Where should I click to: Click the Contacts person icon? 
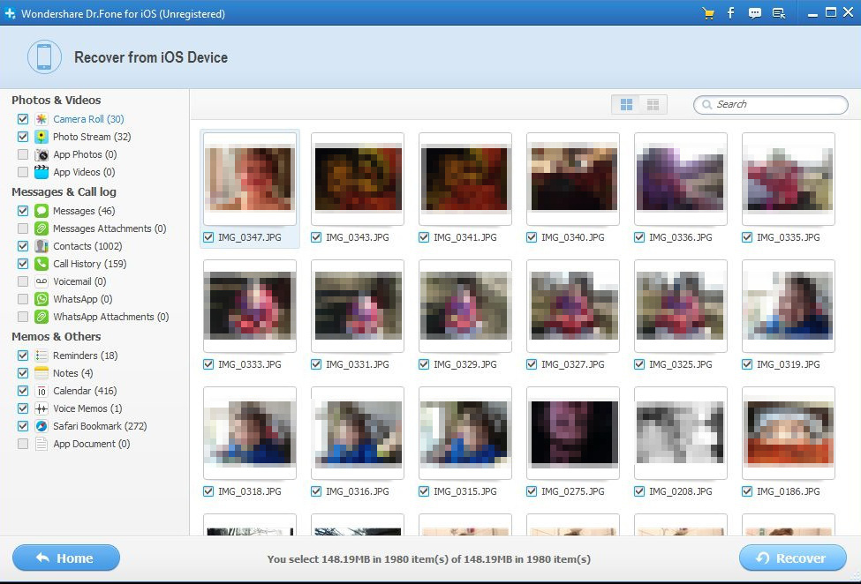(42, 246)
